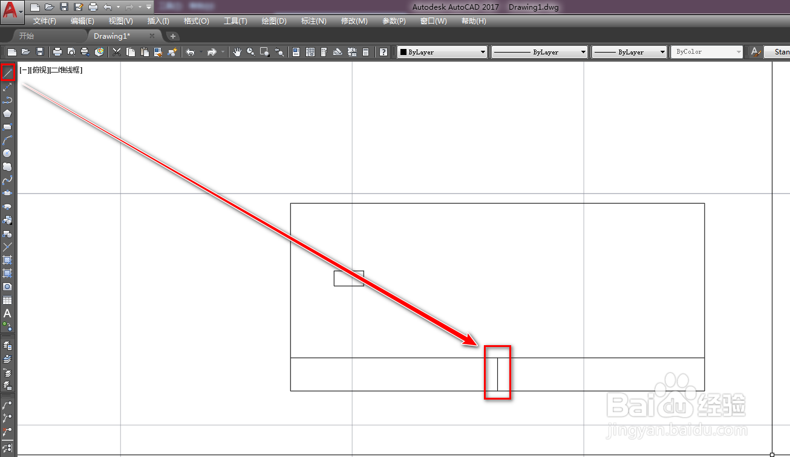
Task: Open the 标注(N) menu
Action: point(314,21)
